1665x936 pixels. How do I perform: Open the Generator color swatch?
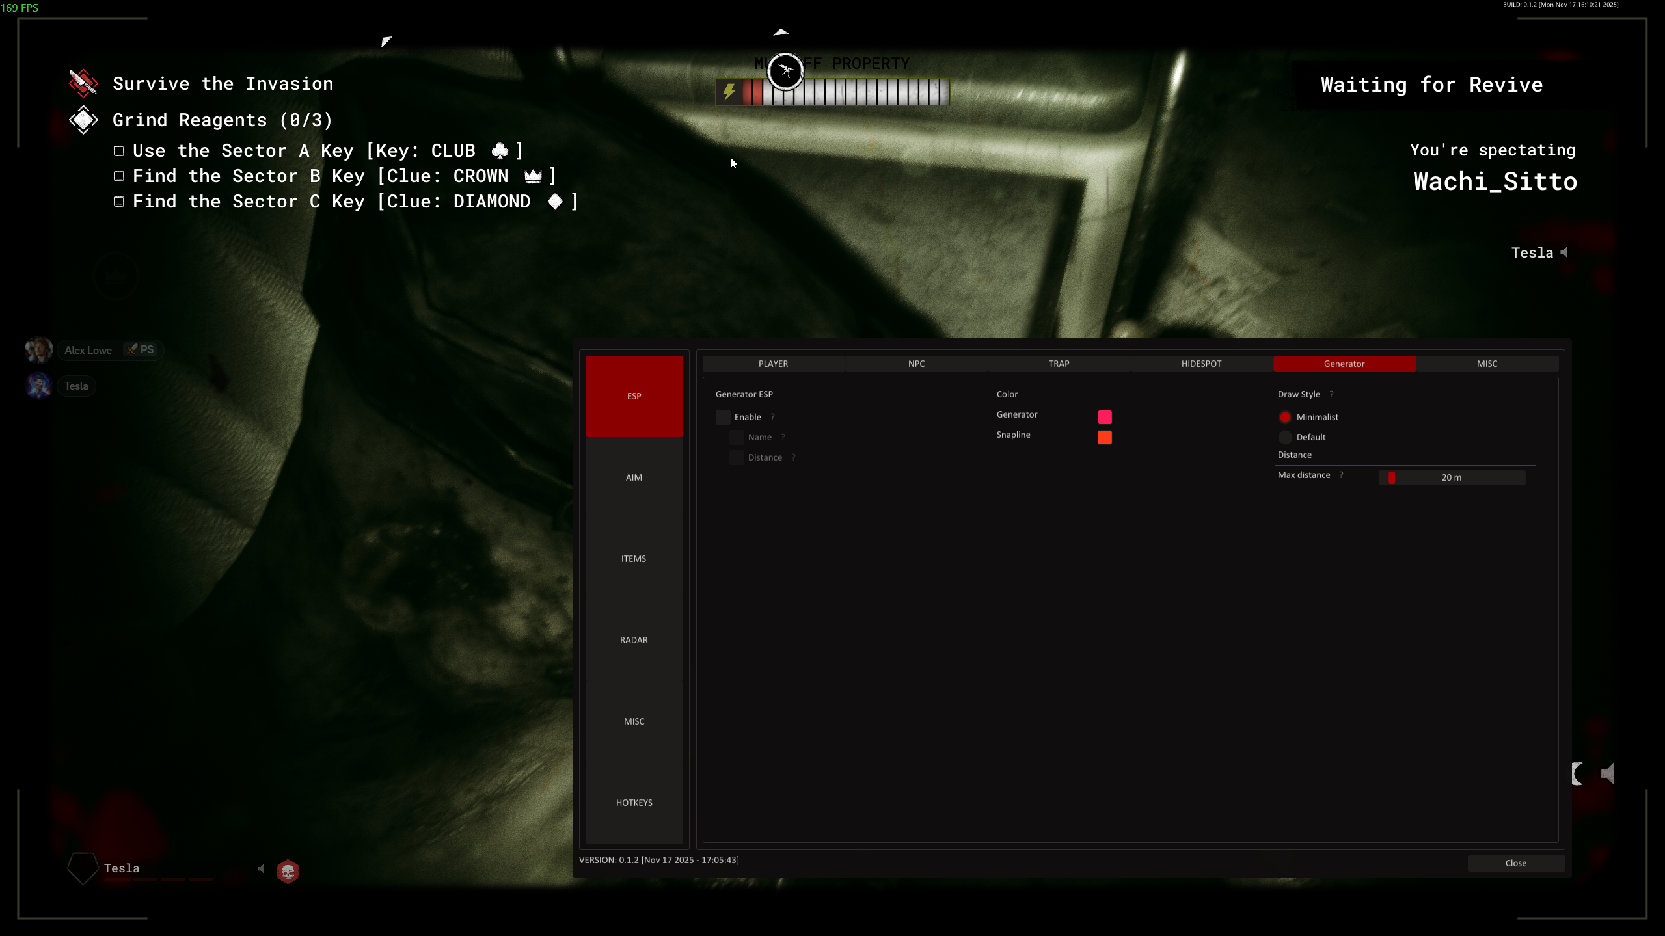click(x=1105, y=417)
